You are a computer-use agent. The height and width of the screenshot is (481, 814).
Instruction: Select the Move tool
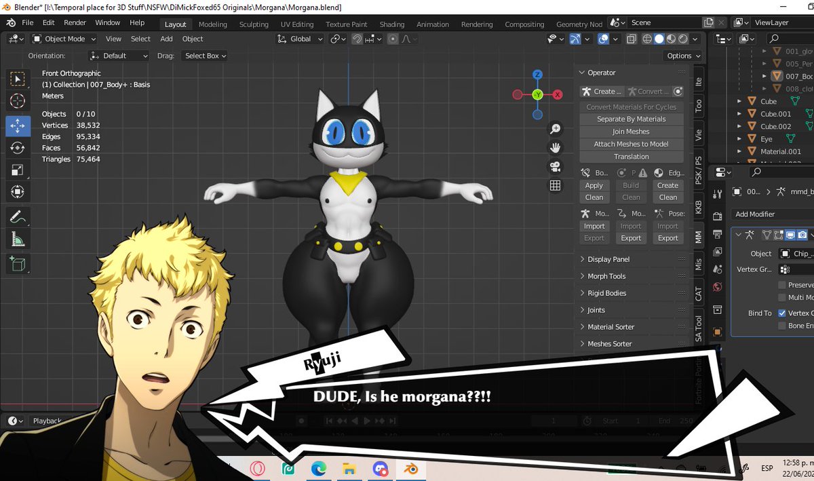(18, 126)
